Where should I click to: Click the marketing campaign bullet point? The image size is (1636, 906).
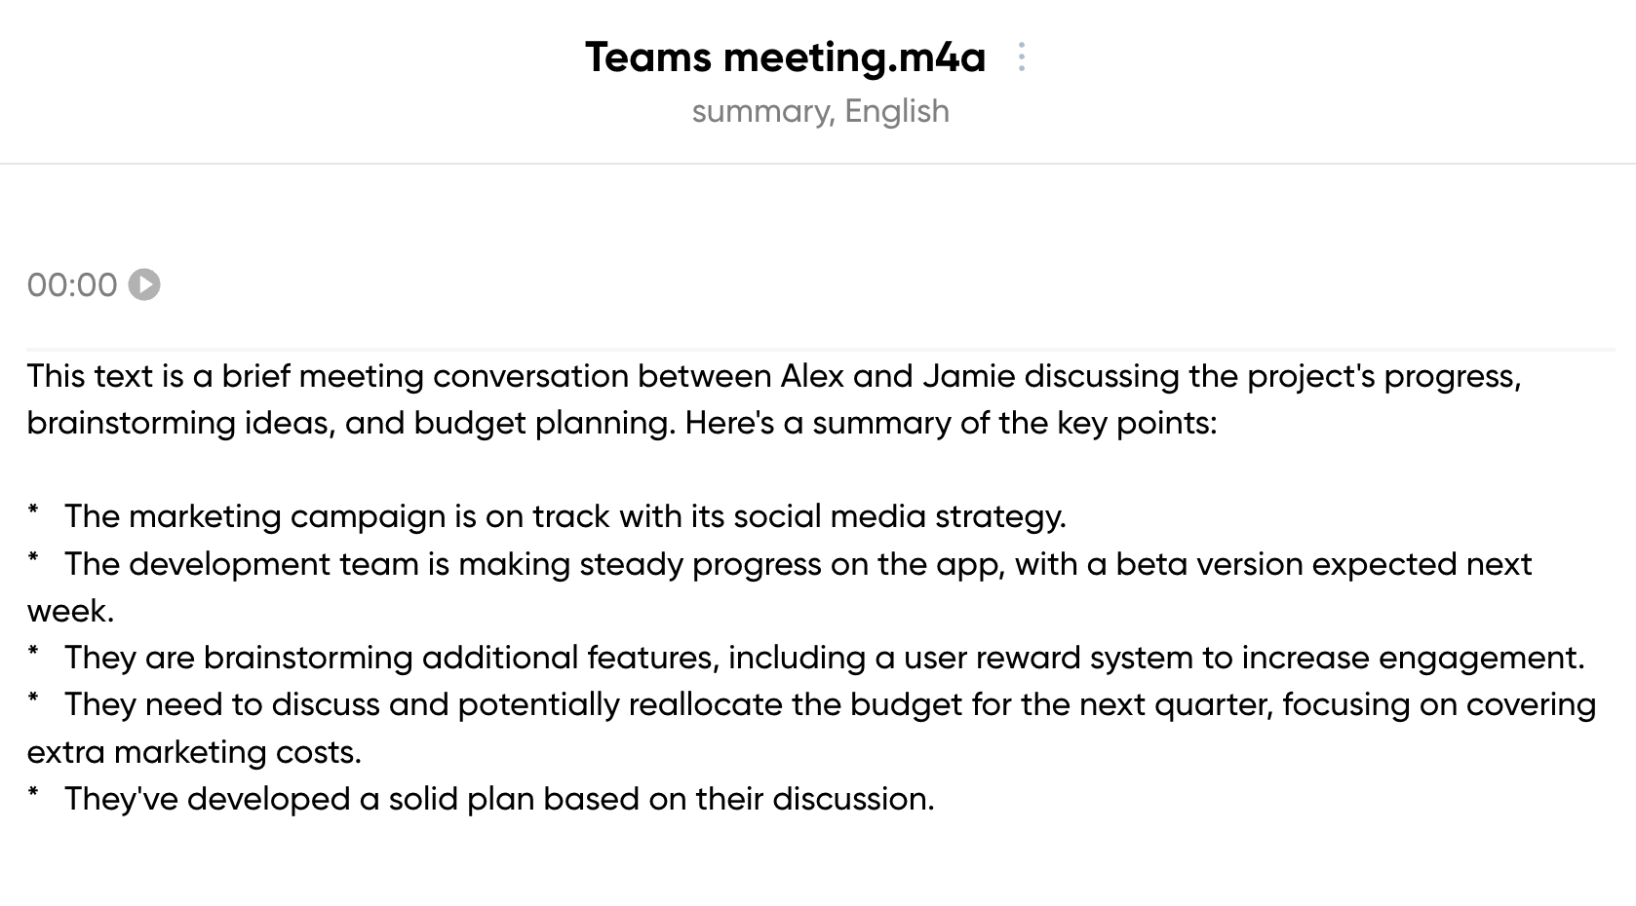(x=565, y=515)
